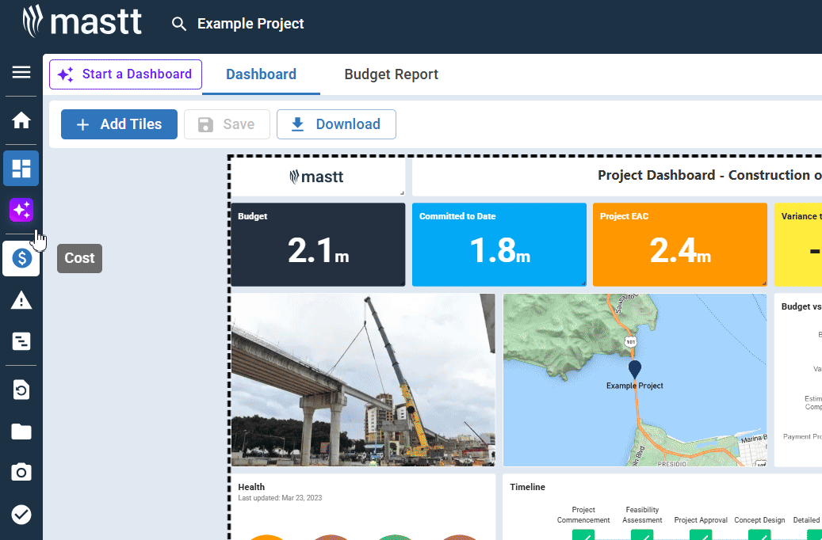The width and height of the screenshot is (822, 540).
Task: Open the Cost module dollar icon
Action: [x=21, y=258]
